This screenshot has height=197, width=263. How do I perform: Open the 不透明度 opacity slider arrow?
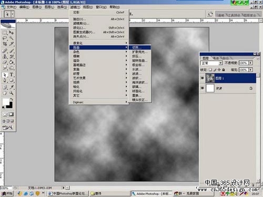point(251,63)
